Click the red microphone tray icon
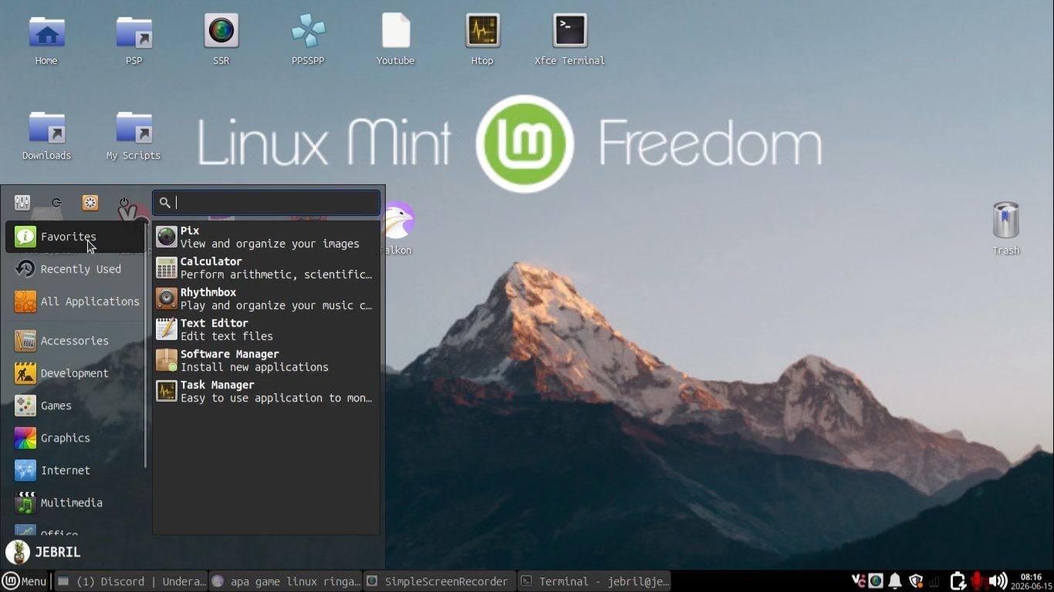This screenshot has height=592, width=1054. (978, 581)
